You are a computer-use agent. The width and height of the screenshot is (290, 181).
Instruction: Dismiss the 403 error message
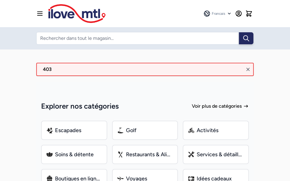(248, 69)
